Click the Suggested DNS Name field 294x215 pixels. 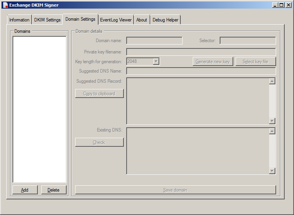point(201,71)
